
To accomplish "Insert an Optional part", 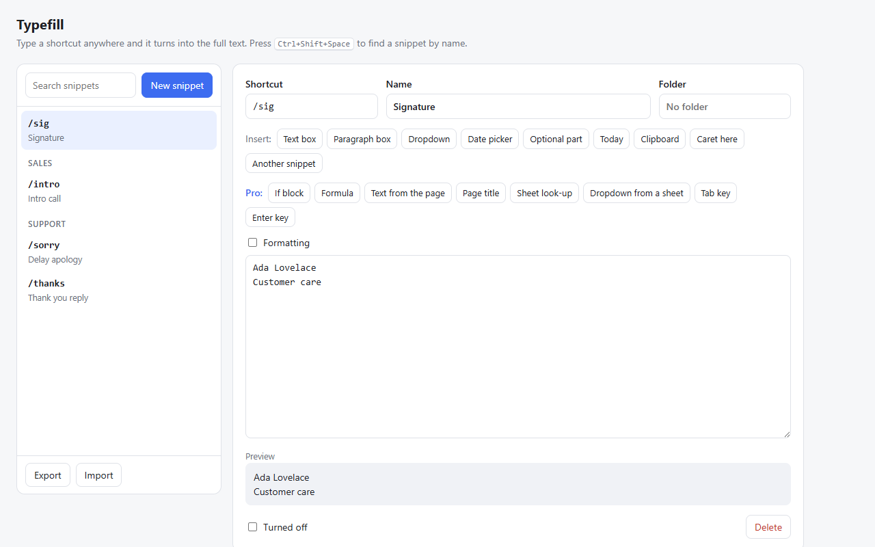I will click(556, 139).
